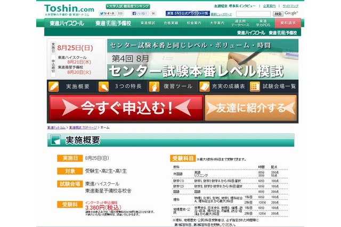Viewport: 341px width, 227px height.
Task: Click the grid icon beside 試験会場一覧
Action: click(x=255, y=86)
